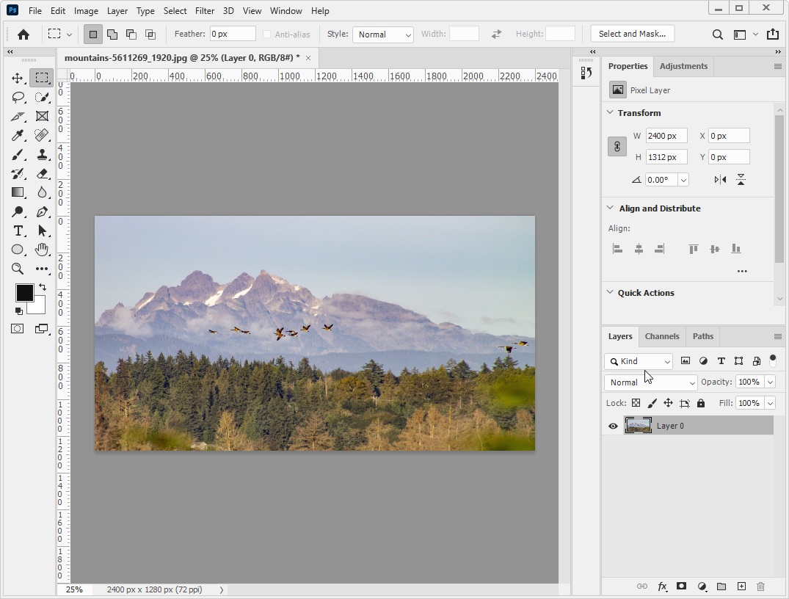Click the Share image icon
The image size is (789, 599).
pos(772,34)
